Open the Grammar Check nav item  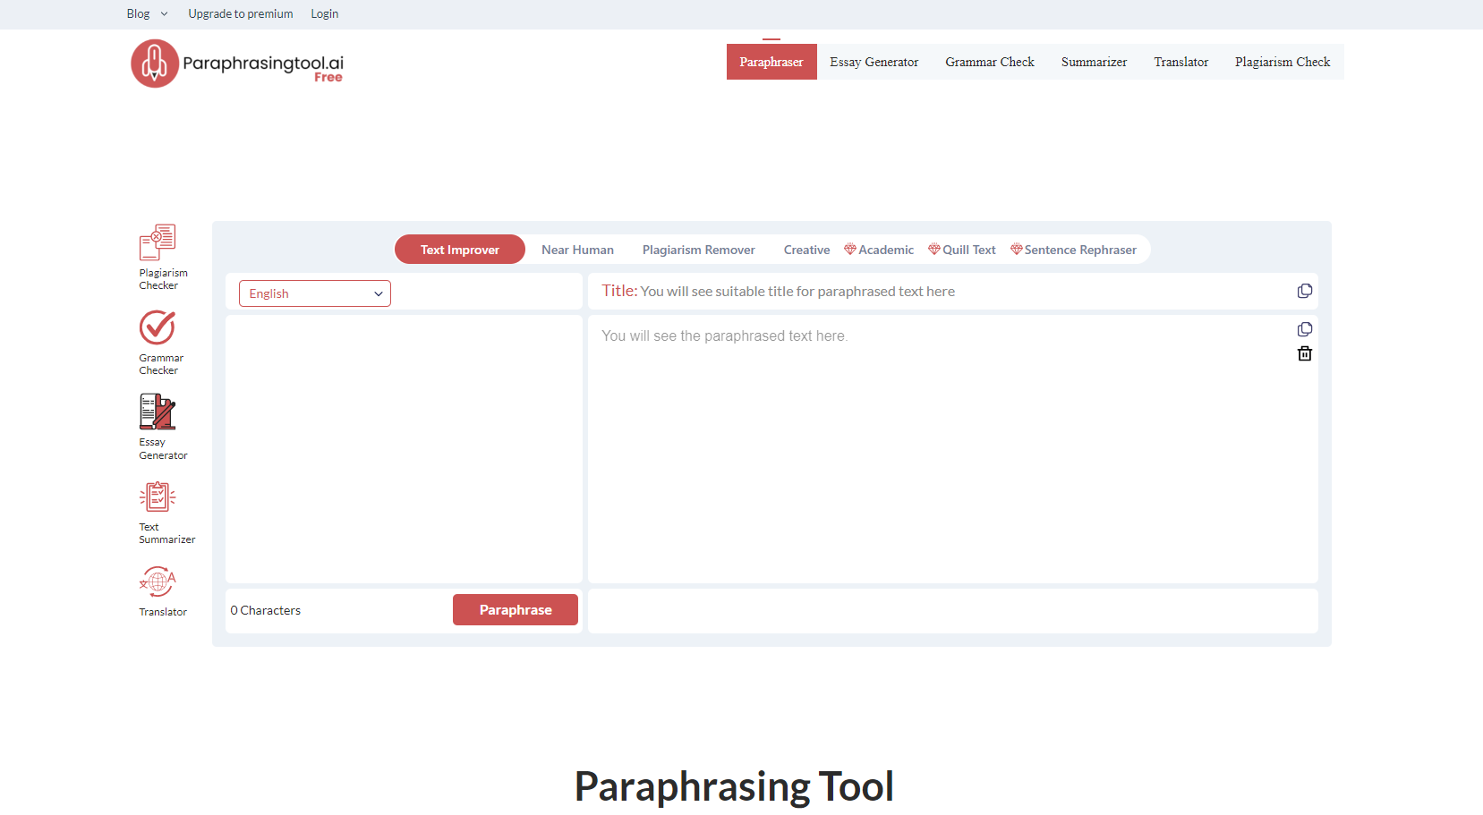pos(990,62)
